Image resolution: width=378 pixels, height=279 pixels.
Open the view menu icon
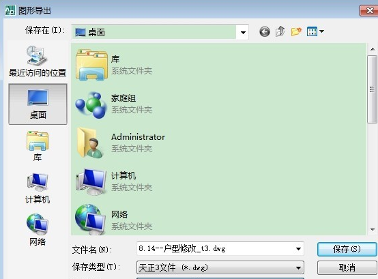(x=315, y=31)
